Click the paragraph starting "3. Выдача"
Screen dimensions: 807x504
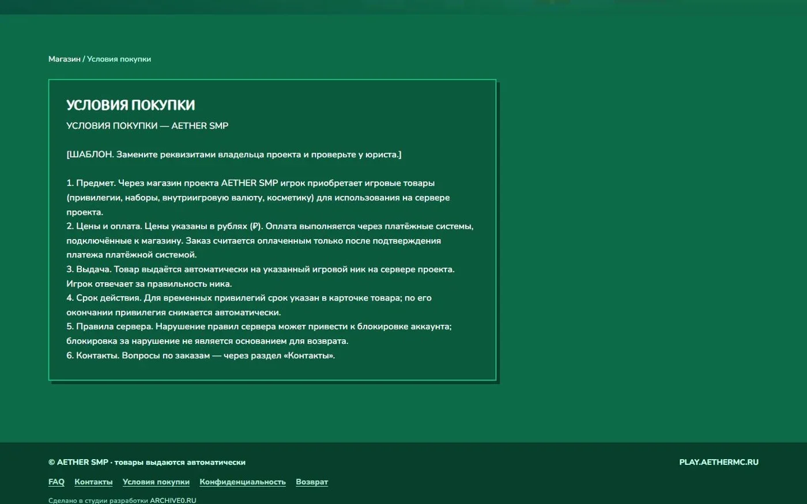[261, 276]
